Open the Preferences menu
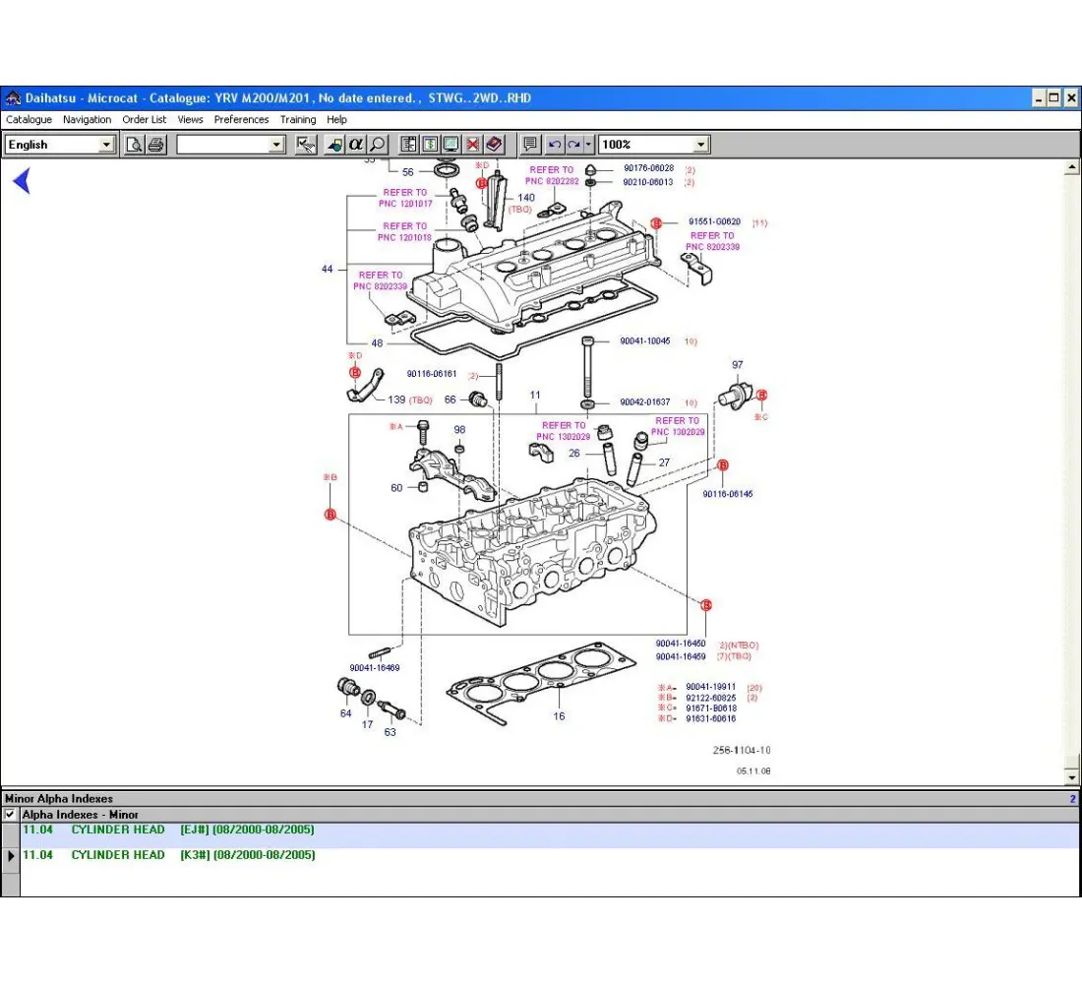The height and width of the screenshot is (984, 1082). (242, 119)
